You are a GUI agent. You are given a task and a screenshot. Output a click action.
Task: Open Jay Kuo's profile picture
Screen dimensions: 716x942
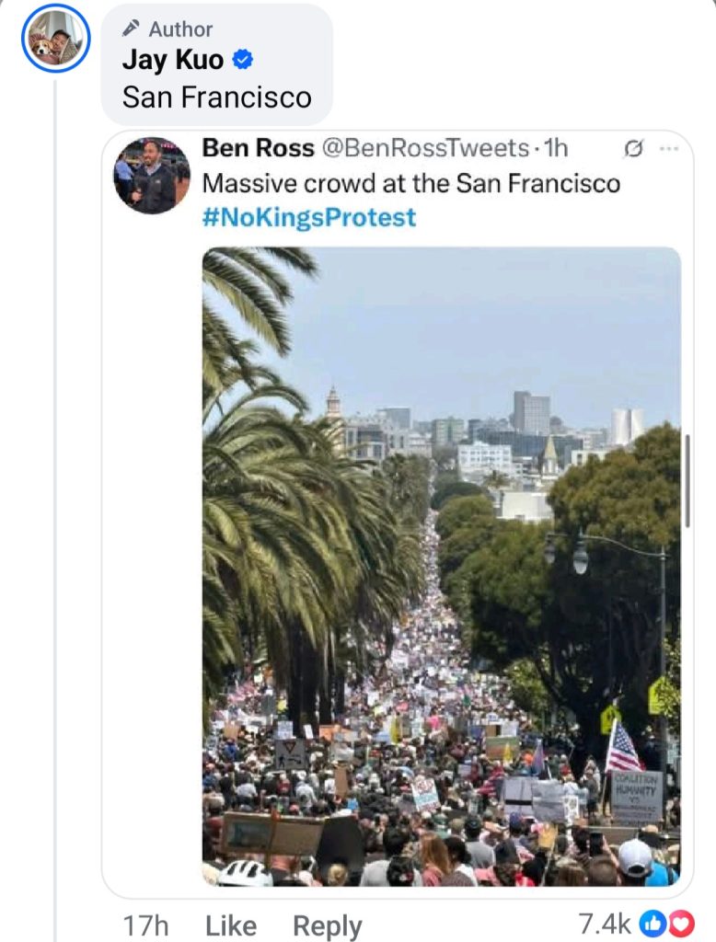click(55, 39)
